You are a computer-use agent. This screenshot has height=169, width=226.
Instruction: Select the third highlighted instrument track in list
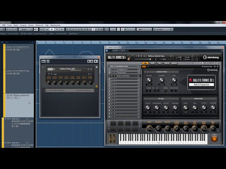[20, 105]
